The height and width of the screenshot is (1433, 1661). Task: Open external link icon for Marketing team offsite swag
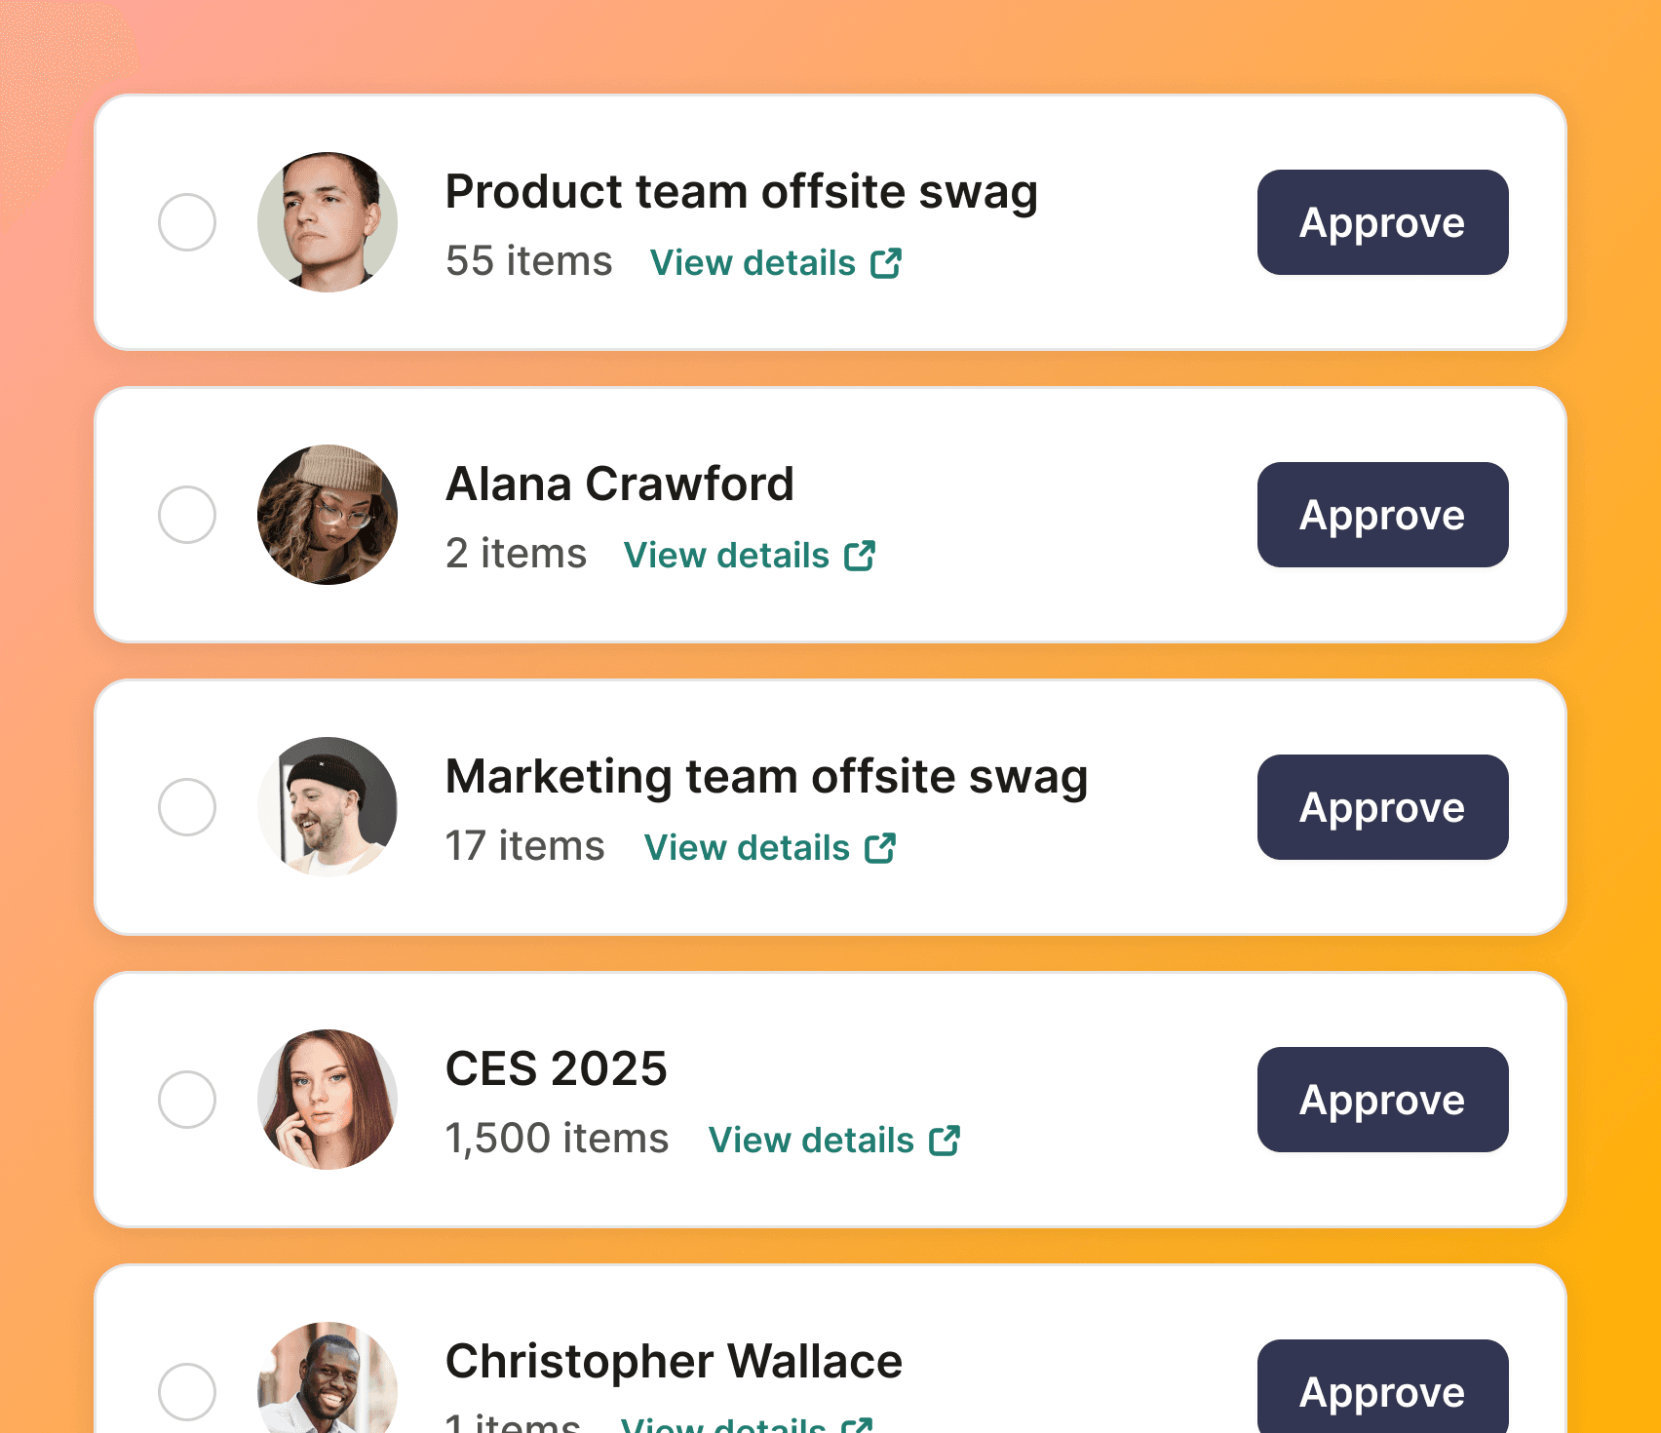pyautogui.click(x=880, y=848)
